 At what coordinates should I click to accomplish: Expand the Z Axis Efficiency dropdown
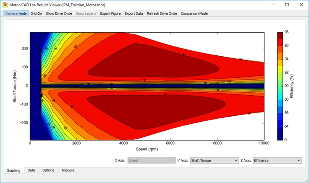pos(277,160)
